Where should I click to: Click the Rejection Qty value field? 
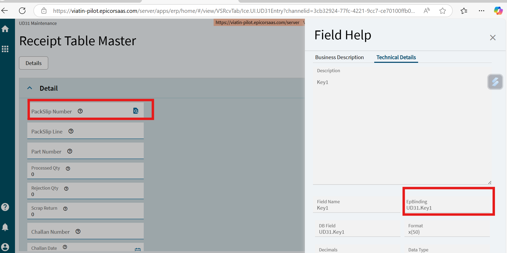coord(85,191)
